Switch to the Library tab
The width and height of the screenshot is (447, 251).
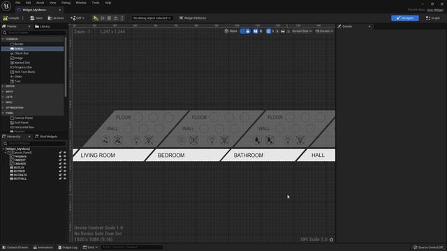pyautogui.click(x=43, y=26)
